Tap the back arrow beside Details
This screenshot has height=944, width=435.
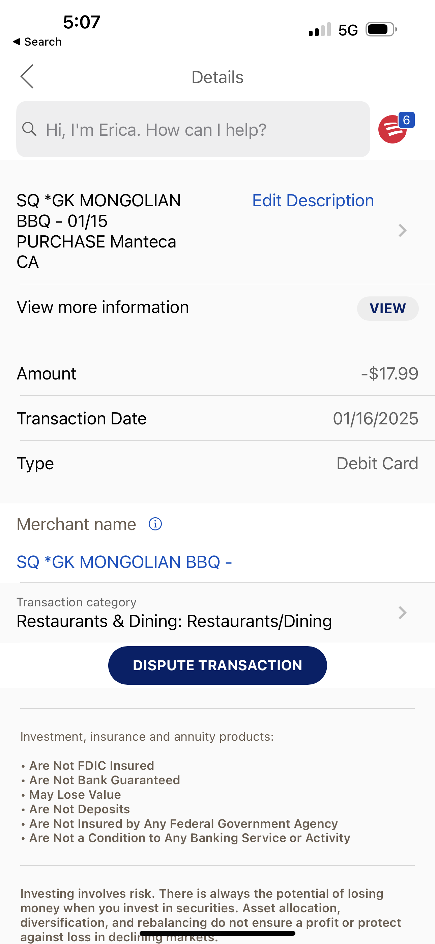click(27, 77)
